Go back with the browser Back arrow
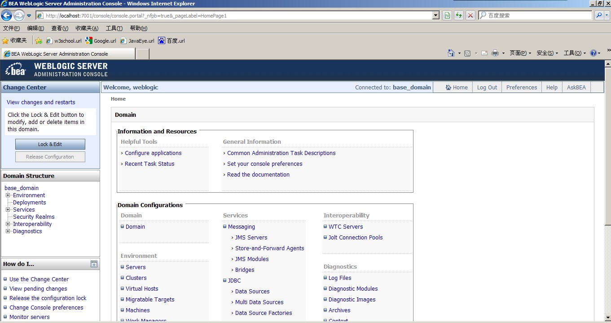This screenshot has height=323, width=611. tap(7, 16)
